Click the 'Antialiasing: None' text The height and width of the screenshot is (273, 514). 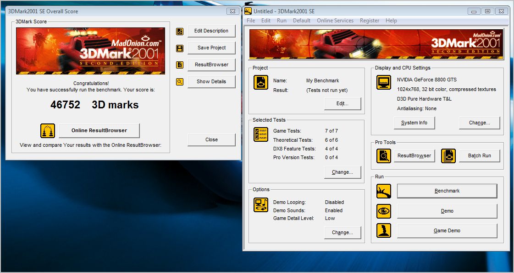click(x=417, y=108)
